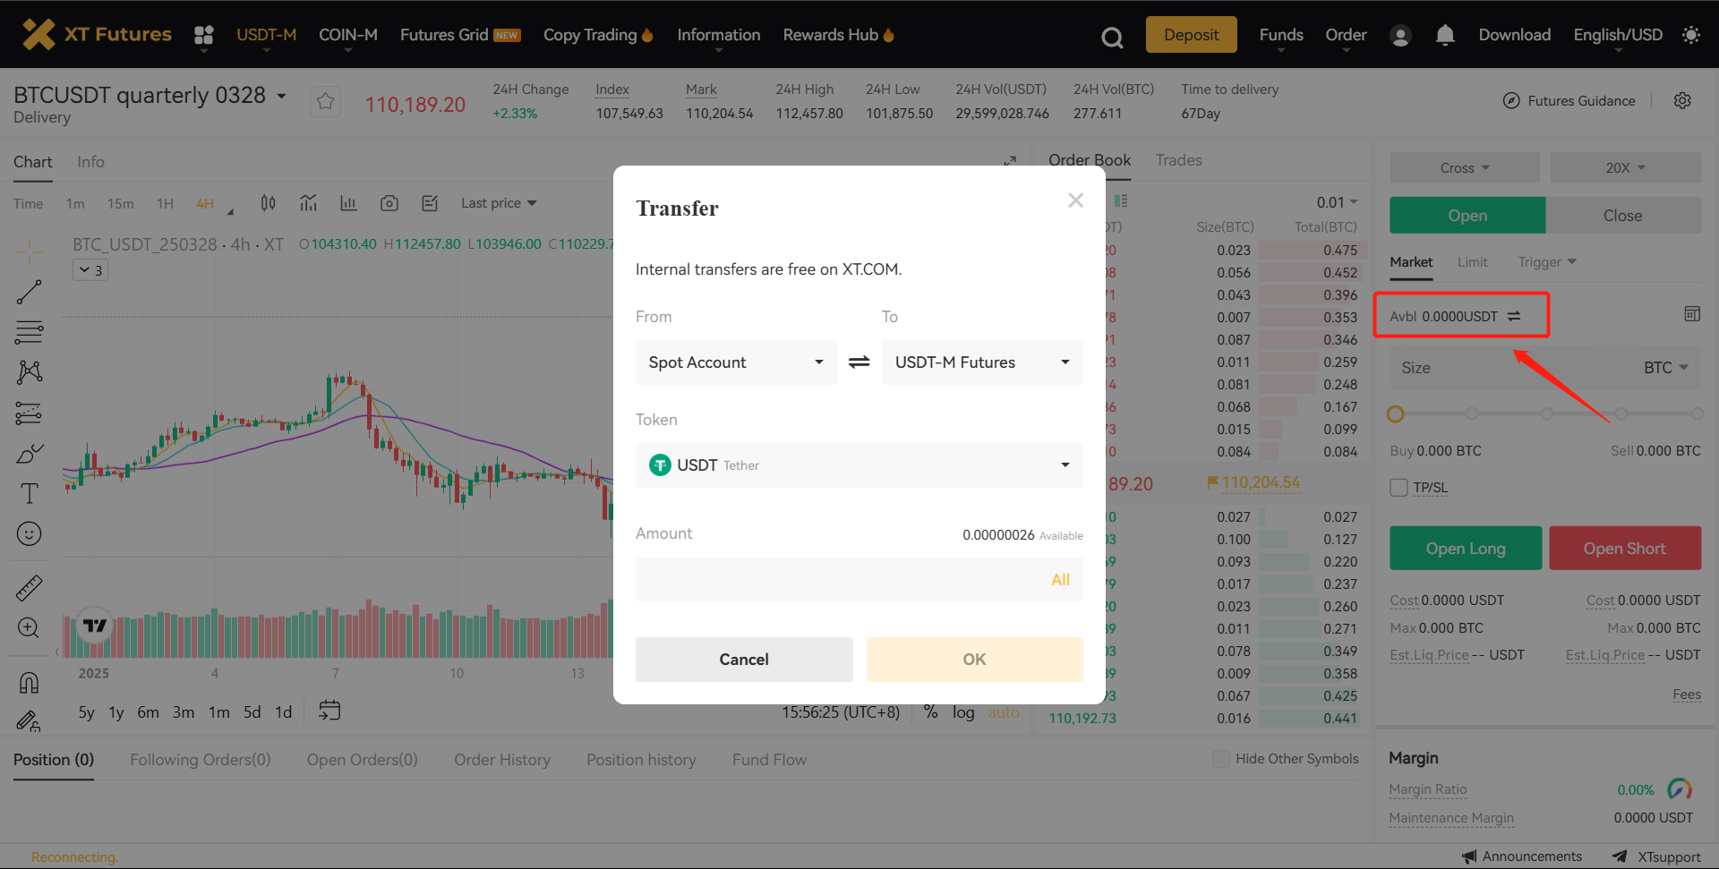Open the From account dropdown
The height and width of the screenshot is (869, 1719).
click(736, 362)
